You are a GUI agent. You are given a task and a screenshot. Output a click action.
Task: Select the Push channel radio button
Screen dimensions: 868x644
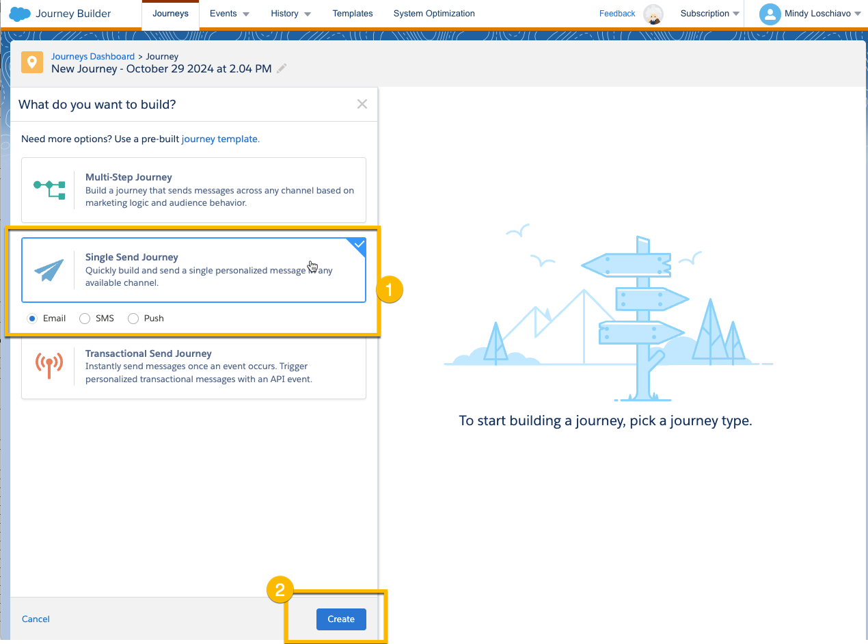coord(133,318)
